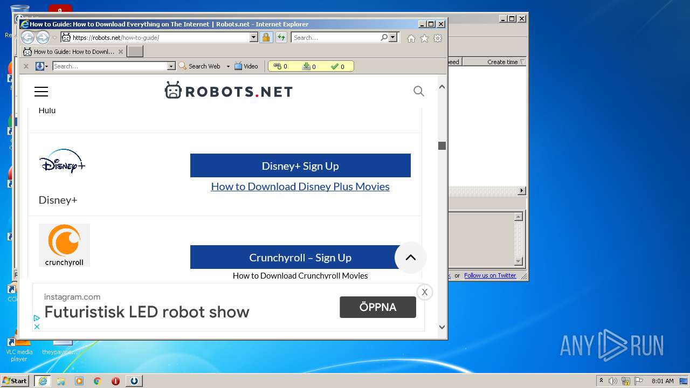690x388 pixels.
Task: Click the IE address bar URL field
Action: point(160,38)
